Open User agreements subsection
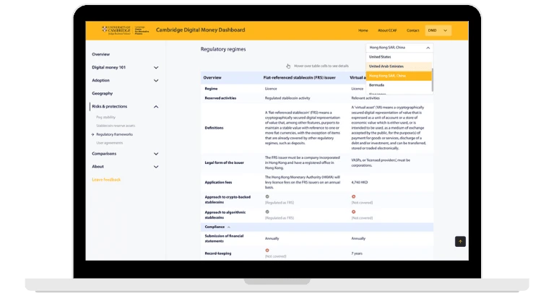 110,143
